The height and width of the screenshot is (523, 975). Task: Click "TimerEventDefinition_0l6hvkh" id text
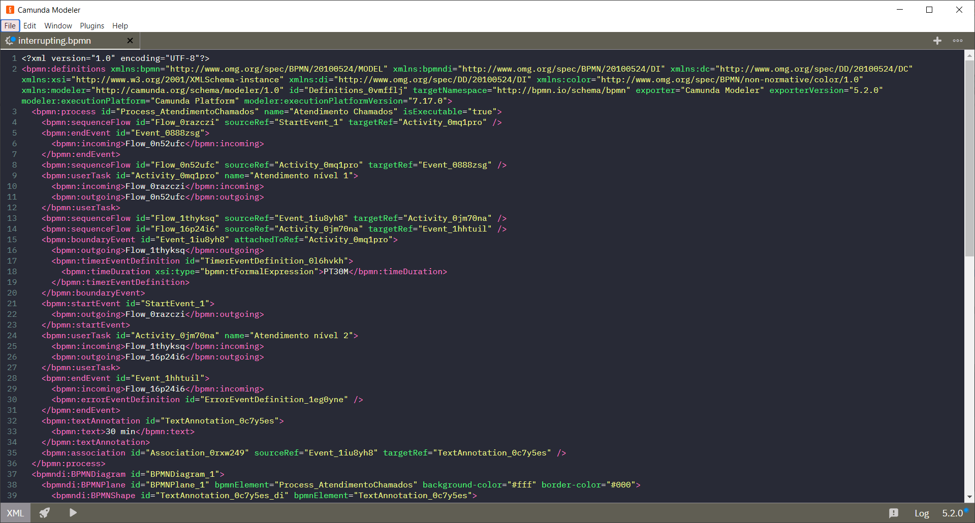click(274, 260)
